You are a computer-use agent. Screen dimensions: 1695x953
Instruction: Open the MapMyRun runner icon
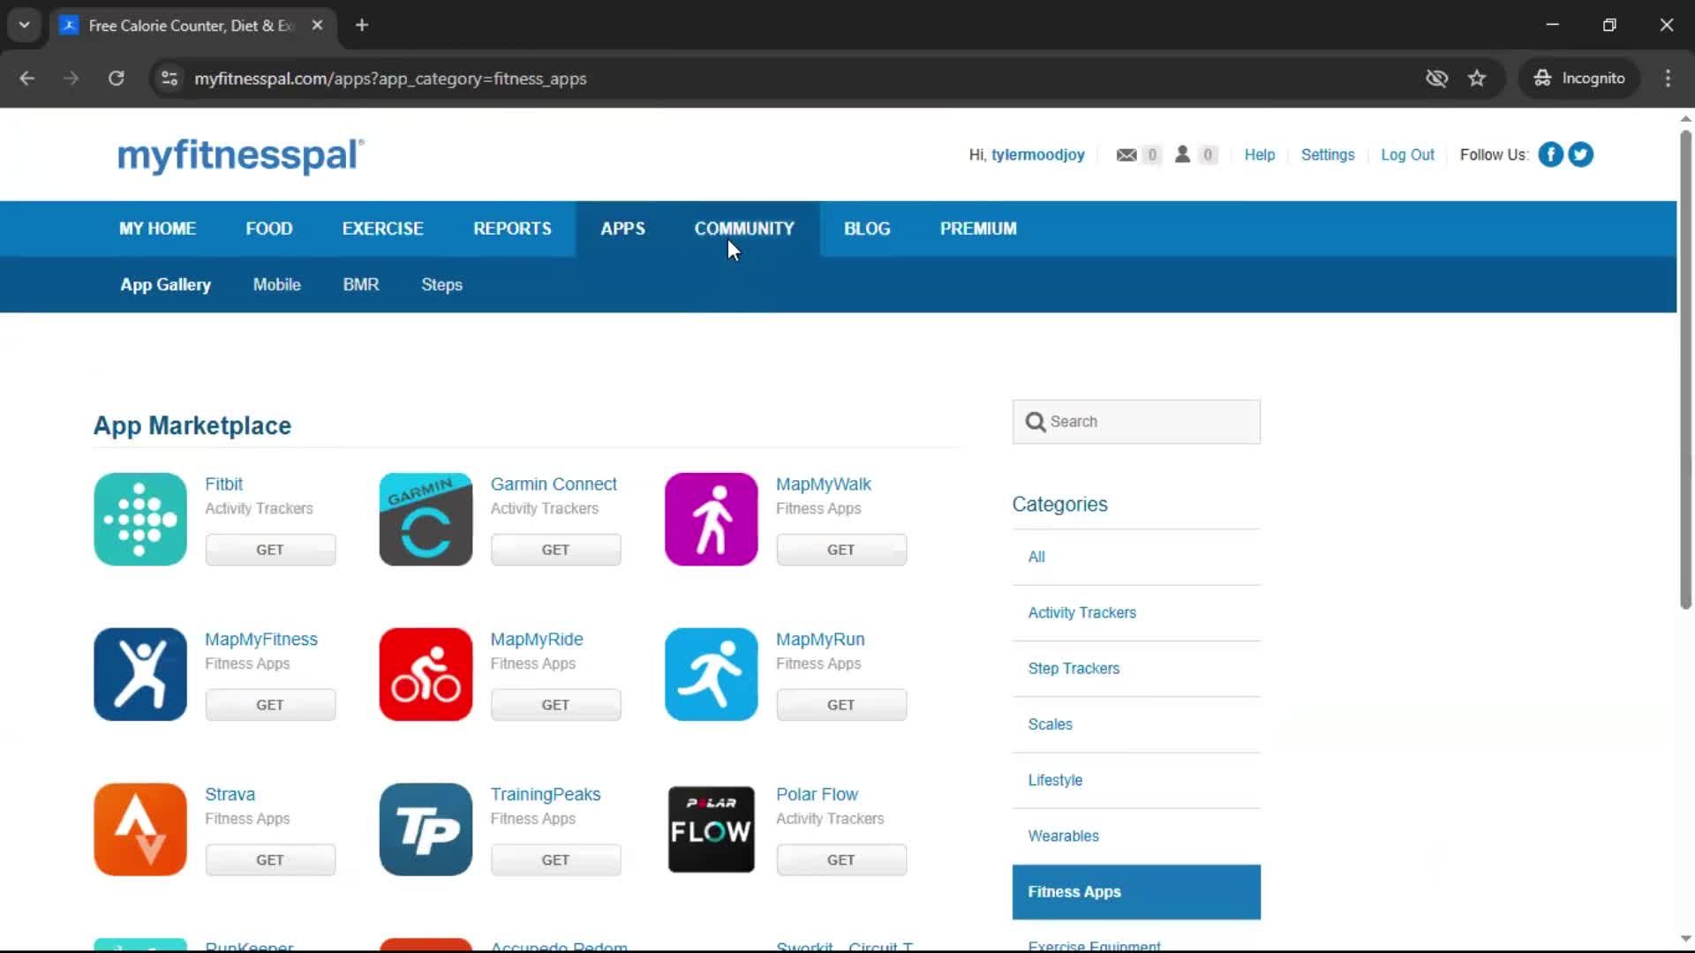(x=711, y=674)
